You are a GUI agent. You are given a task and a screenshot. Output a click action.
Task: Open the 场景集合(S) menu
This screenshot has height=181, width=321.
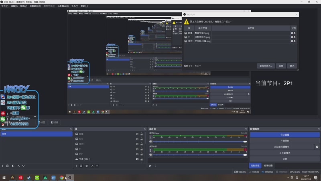point(63,6)
